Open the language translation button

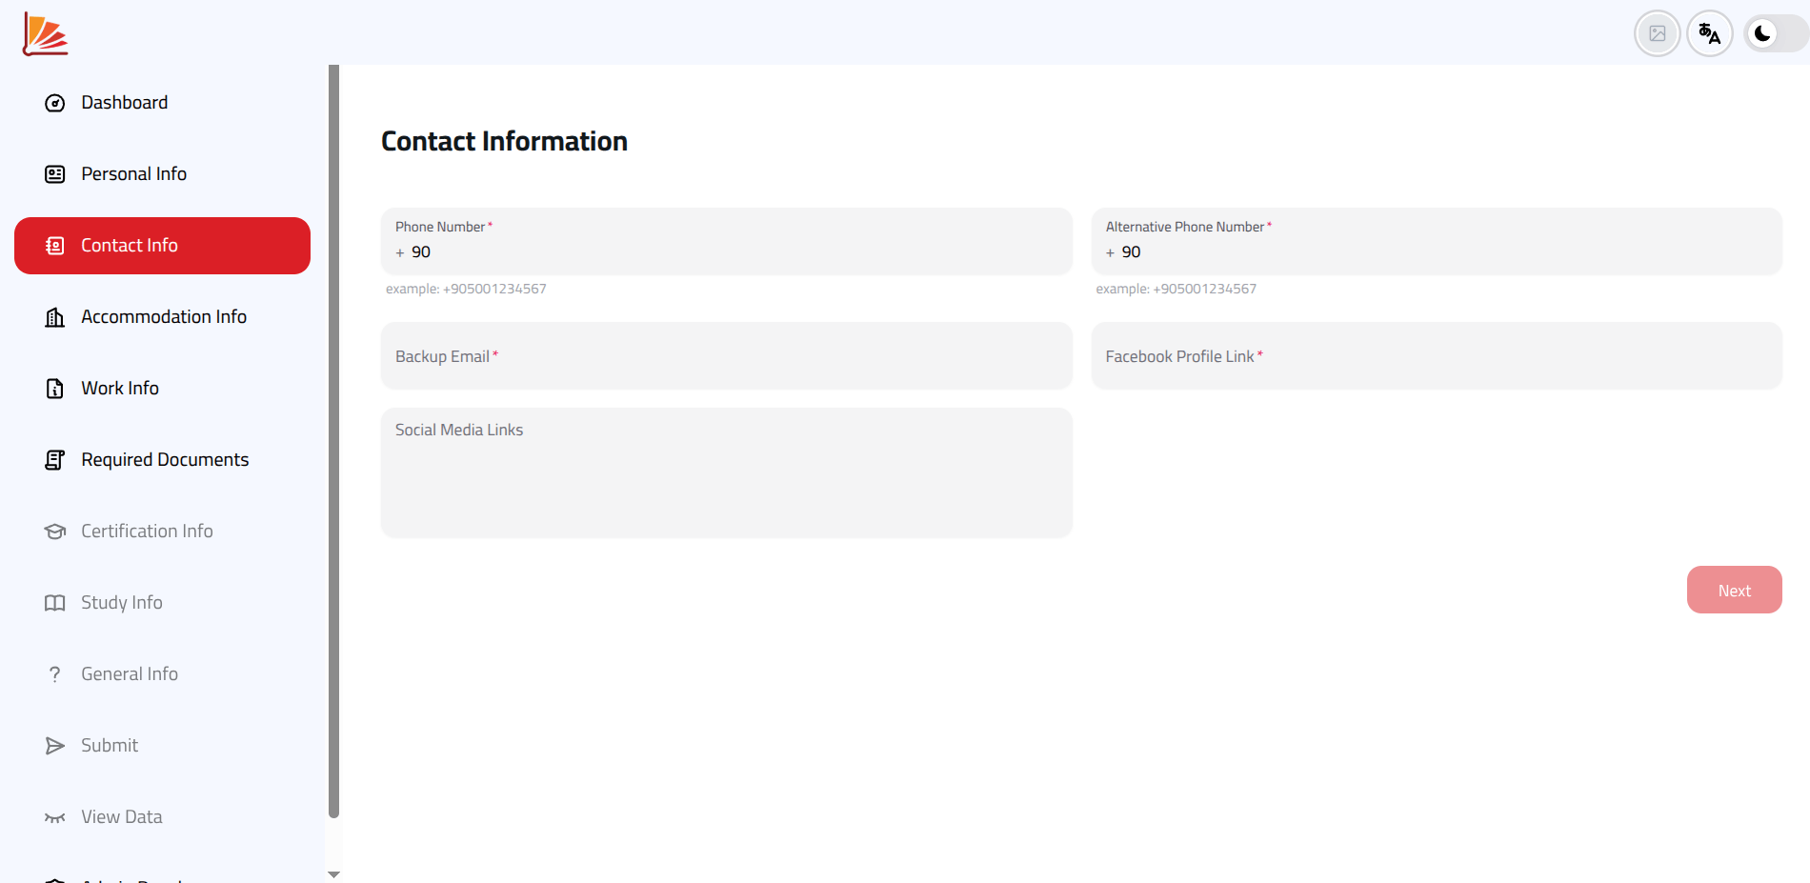click(x=1710, y=34)
